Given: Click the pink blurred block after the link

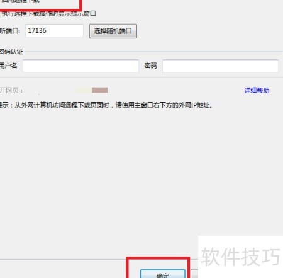Looking at the screenshot, I should click(x=99, y=90).
